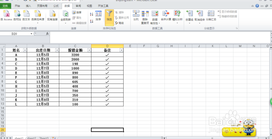The image size is (272, 139).
Task: Toggle the 筛选 filter button
Action: [x=109, y=18]
